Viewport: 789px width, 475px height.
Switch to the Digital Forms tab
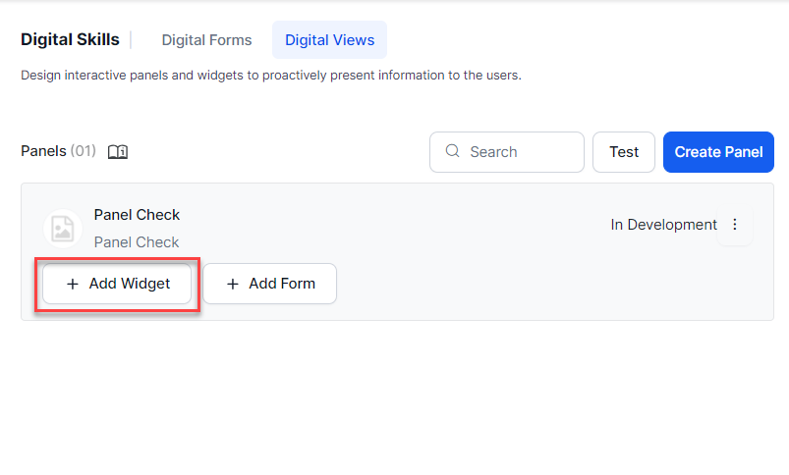[206, 40]
